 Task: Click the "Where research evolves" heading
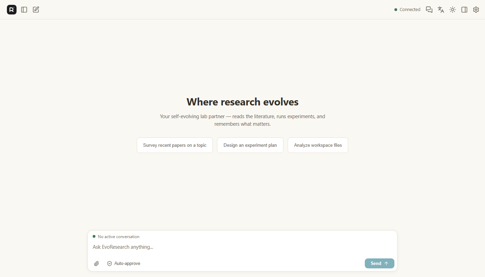coord(242,102)
